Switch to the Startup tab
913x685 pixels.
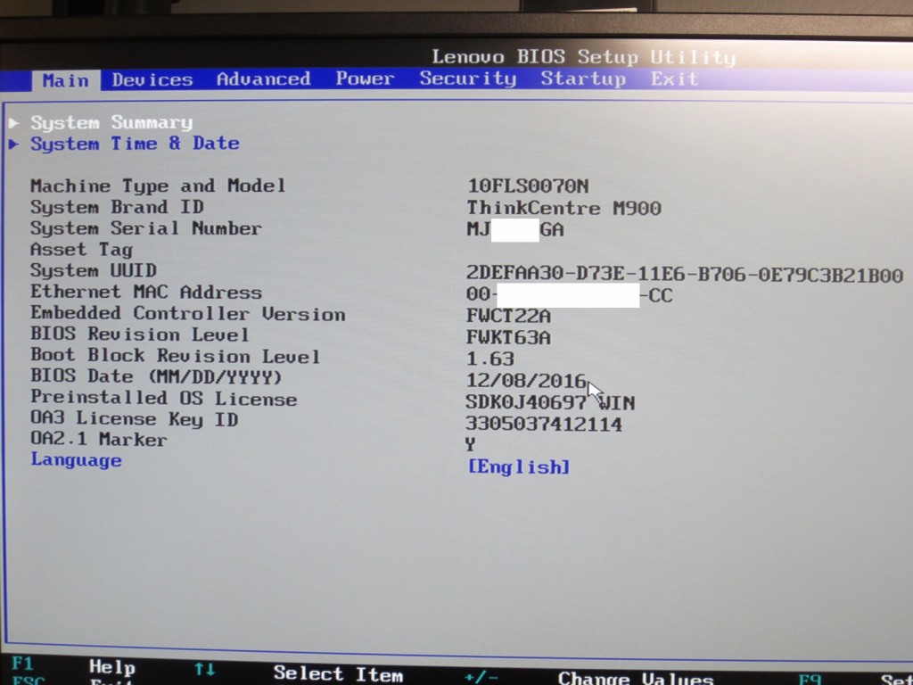tap(583, 78)
